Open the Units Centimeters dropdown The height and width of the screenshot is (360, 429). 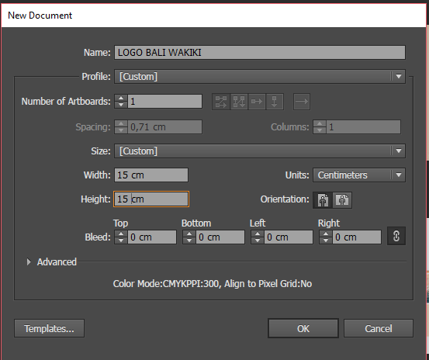click(x=359, y=175)
